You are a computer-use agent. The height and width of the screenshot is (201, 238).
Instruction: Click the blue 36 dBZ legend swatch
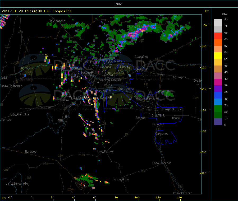pyautogui.click(x=218, y=95)
